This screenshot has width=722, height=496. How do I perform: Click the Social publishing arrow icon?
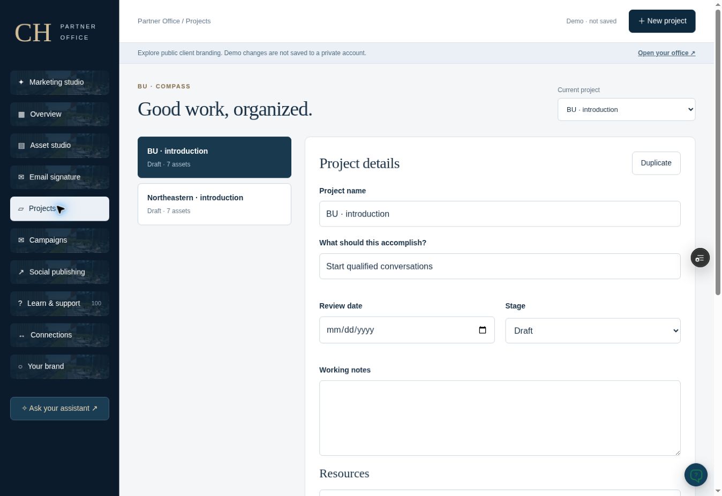21,272
